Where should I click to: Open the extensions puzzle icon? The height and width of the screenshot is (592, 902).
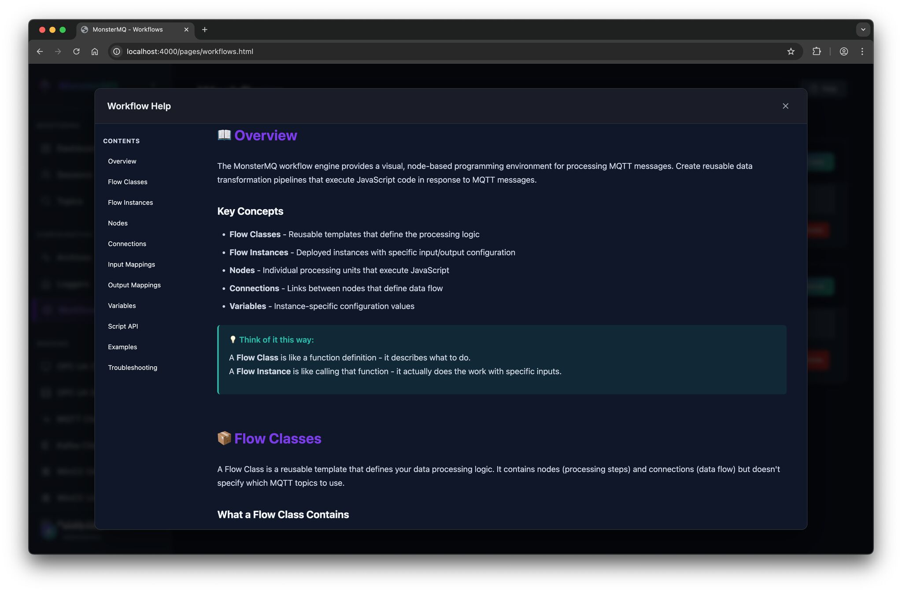click(x=817, y=52)
